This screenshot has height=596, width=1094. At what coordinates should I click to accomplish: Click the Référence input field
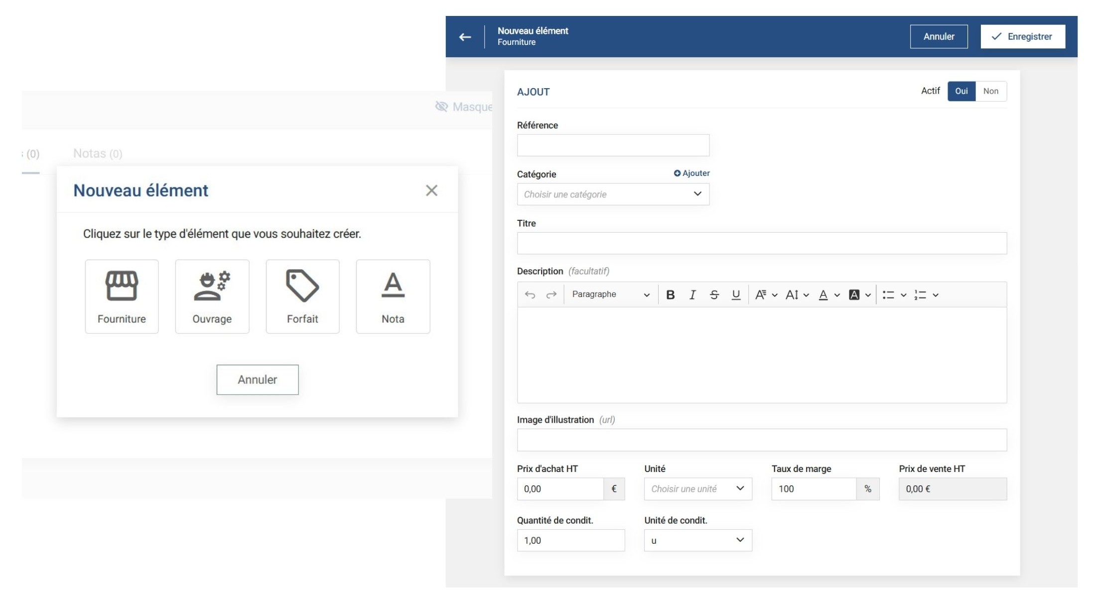tap(613, 146)
